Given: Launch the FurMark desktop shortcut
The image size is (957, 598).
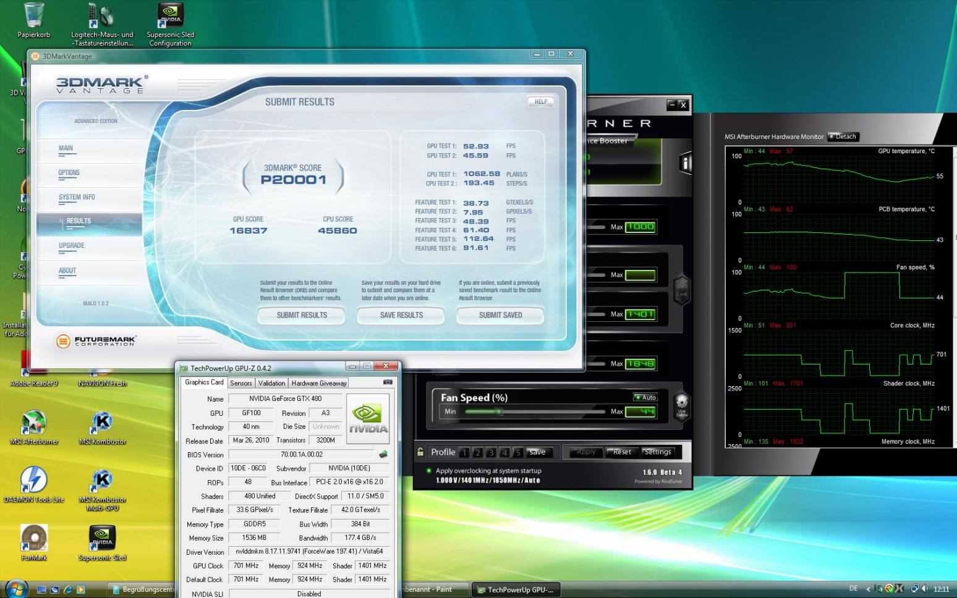Looking at the screenshot, I should pos(33,543).
